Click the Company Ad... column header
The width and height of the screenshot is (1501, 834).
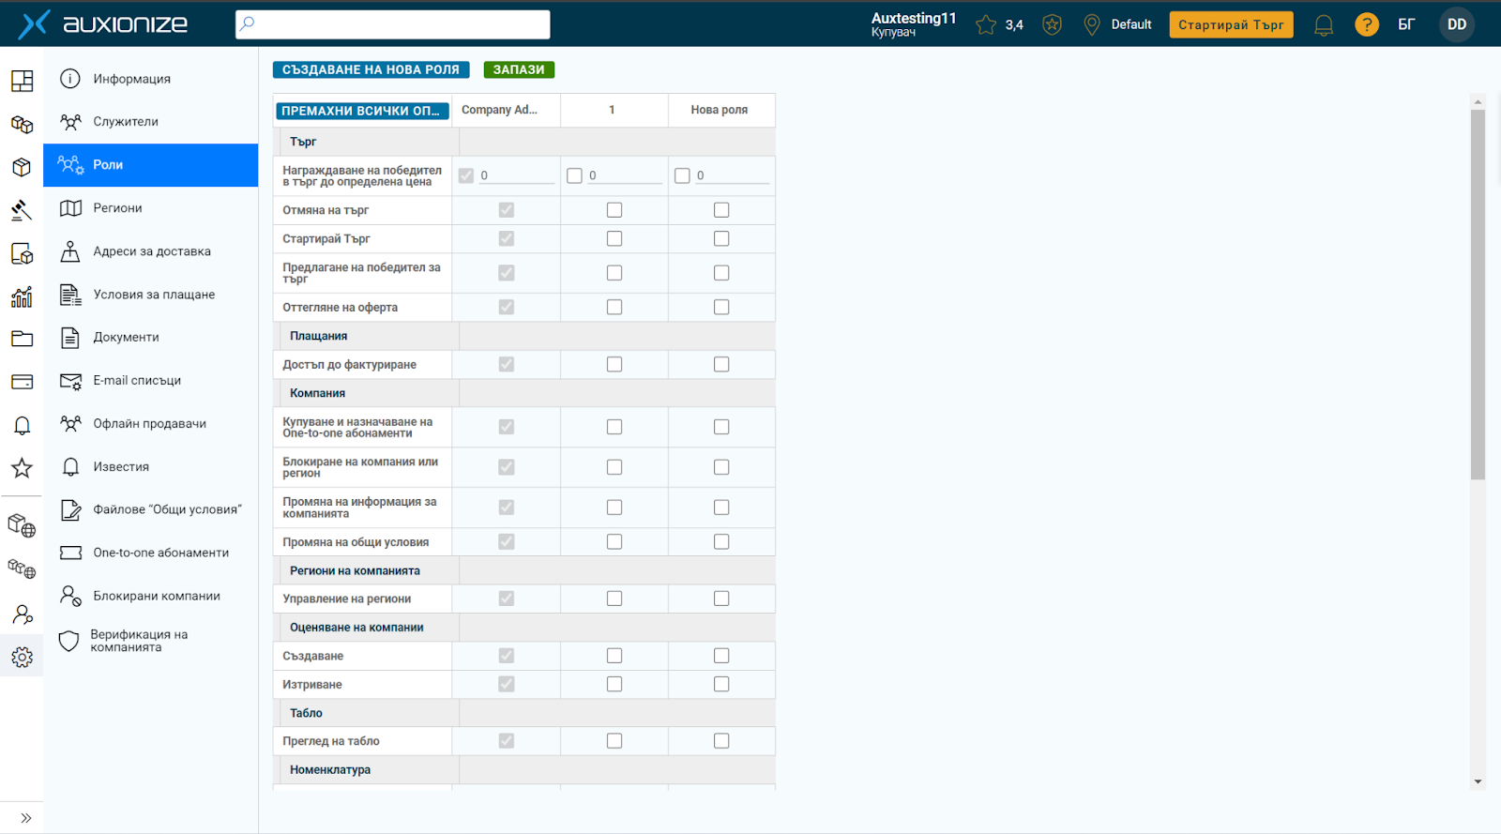point(506,110)
